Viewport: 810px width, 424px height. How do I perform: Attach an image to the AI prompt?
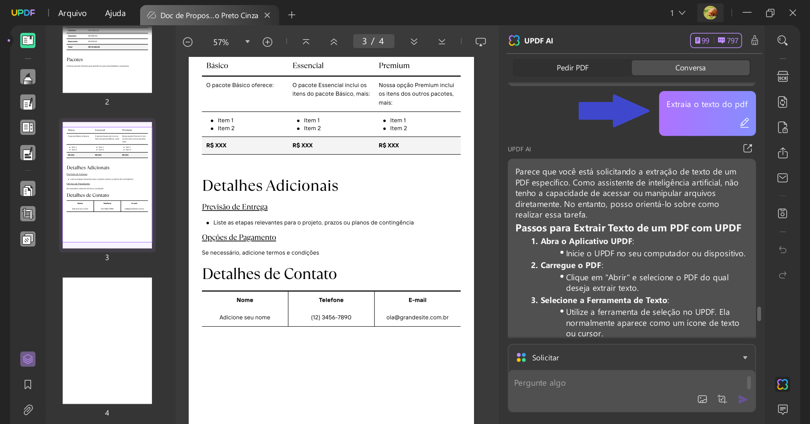pos(702,399)
